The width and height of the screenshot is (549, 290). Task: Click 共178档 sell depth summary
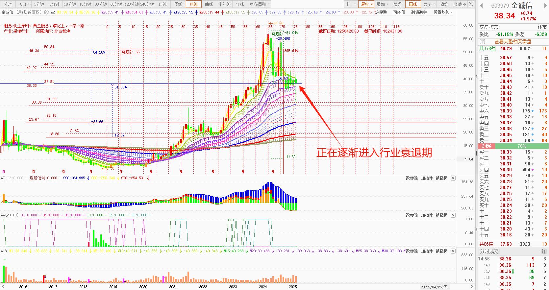click(x=513, y=48)
